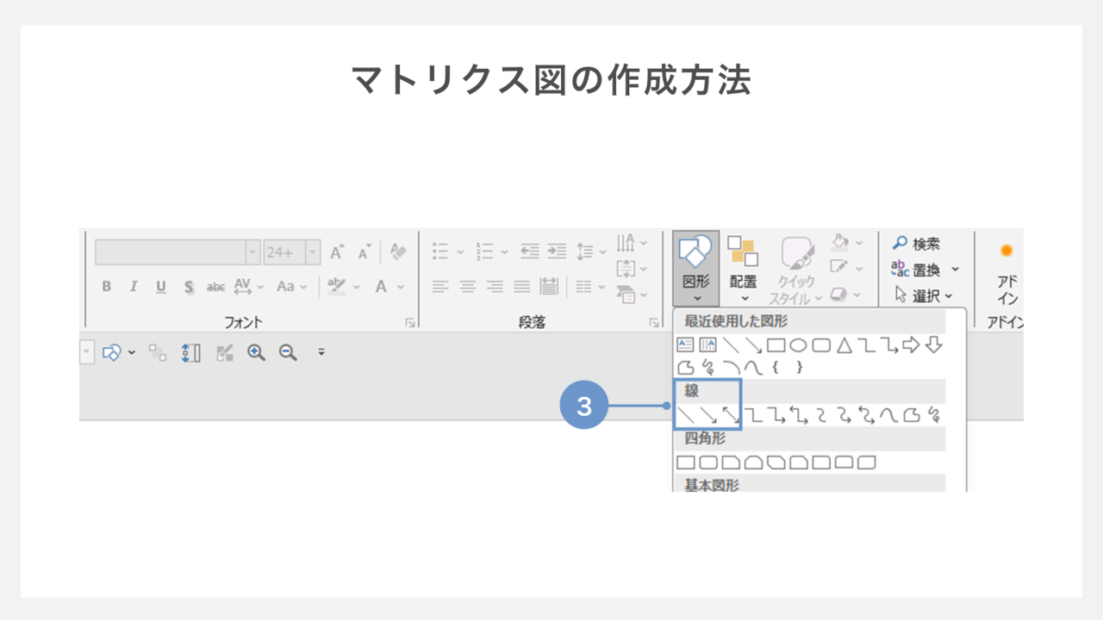Open customize quick access toolbar arrow
Screen dimensions: 1103x620
[x=321, y=352]
